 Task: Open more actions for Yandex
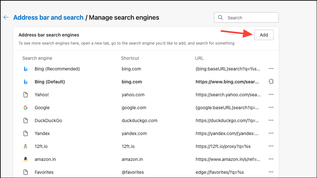tap(271, 133)
